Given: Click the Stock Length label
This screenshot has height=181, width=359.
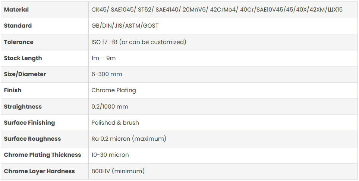Looking at the screenshot, I should (x=23, y=58).
